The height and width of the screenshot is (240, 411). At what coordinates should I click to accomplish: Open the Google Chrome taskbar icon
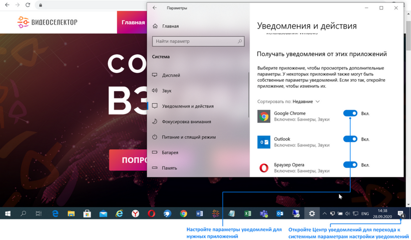[184, 213]
